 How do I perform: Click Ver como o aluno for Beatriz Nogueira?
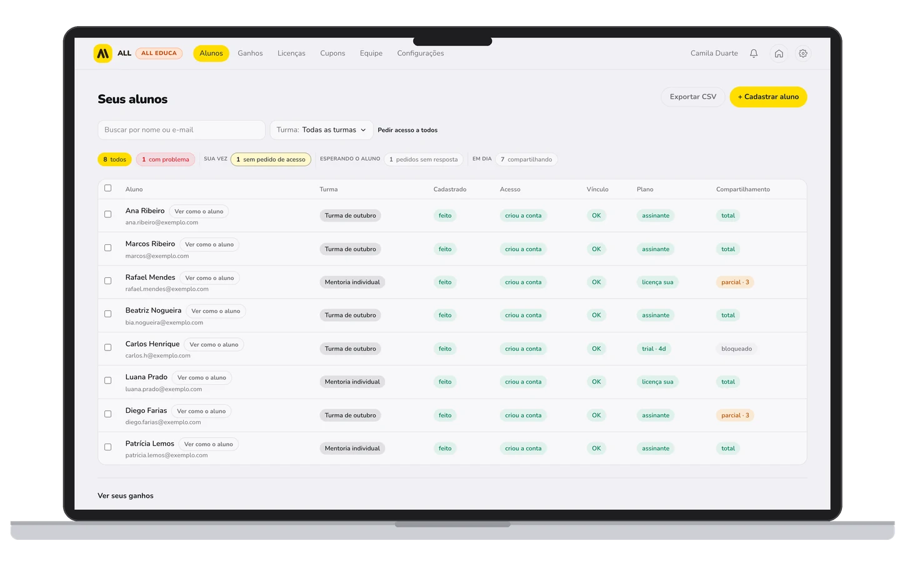coord(216,311)
